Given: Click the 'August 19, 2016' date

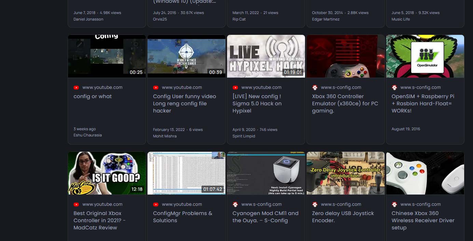Looking at the screenshot, I should coord(406,129).
